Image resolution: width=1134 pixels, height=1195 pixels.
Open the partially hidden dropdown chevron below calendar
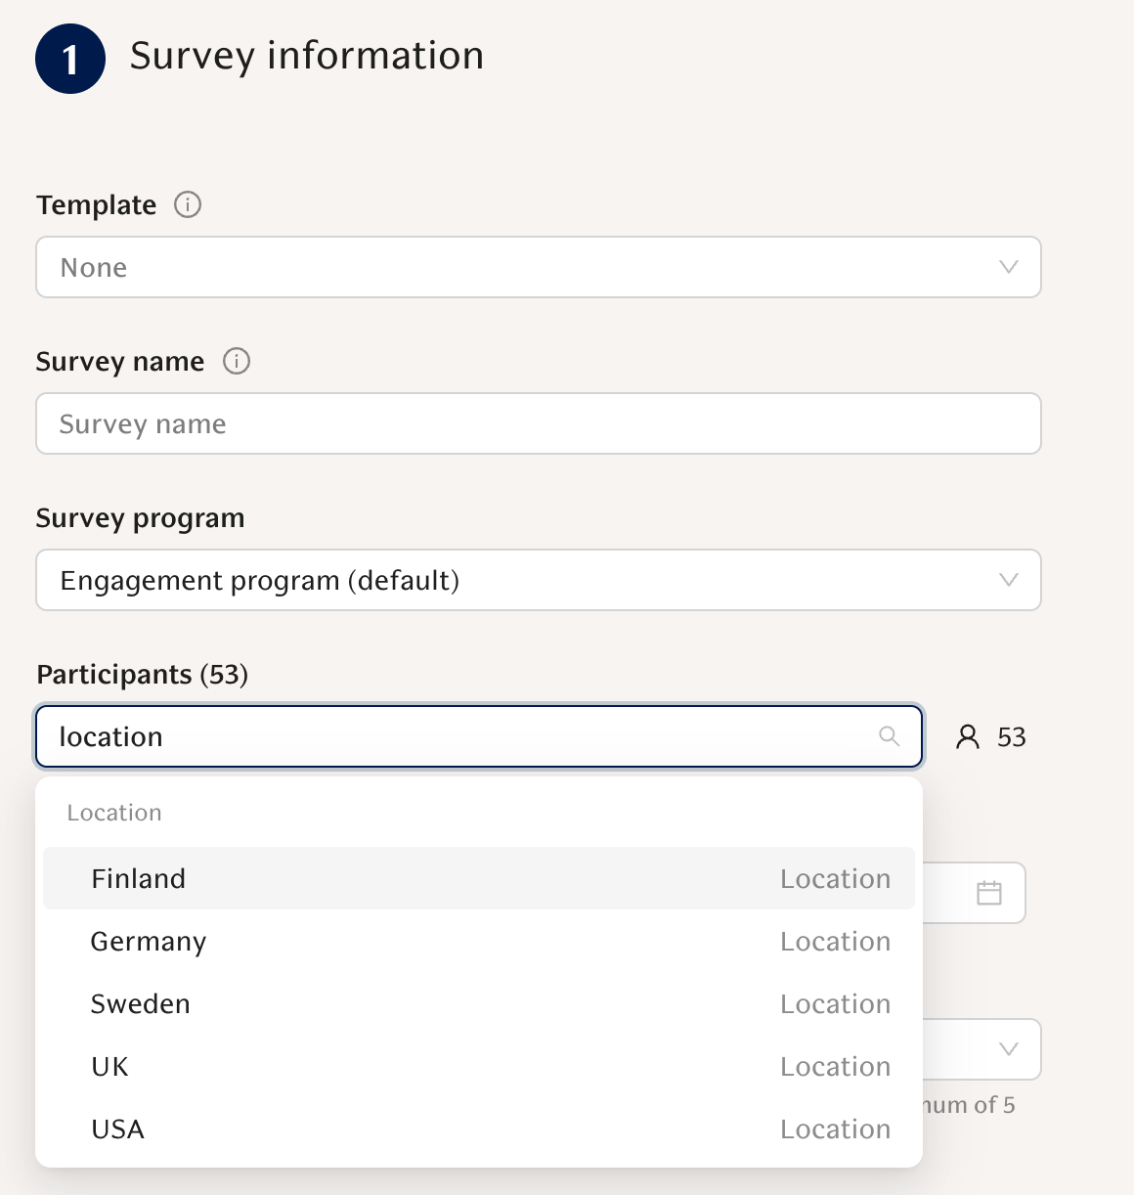pyautogui.click(x=1009, y=1049)
